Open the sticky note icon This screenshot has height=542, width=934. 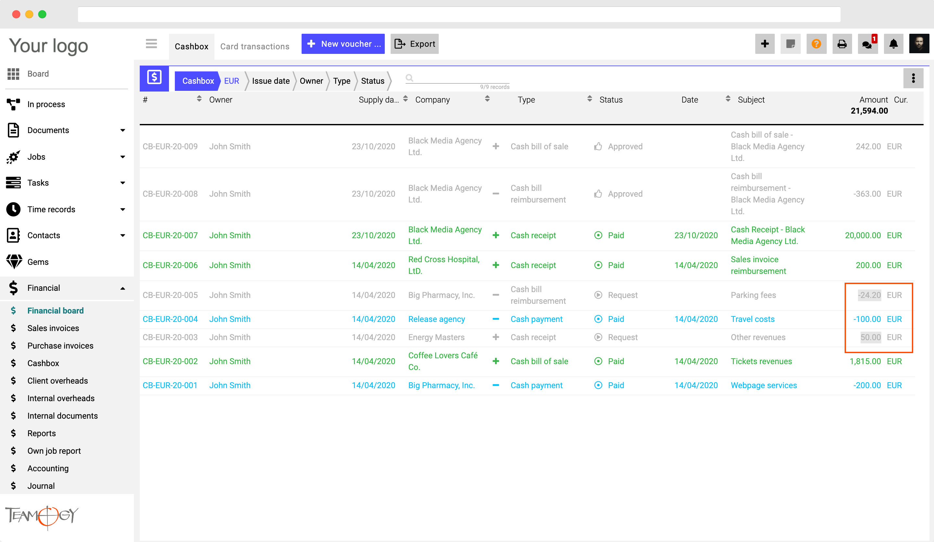click(x=790, y=44)
